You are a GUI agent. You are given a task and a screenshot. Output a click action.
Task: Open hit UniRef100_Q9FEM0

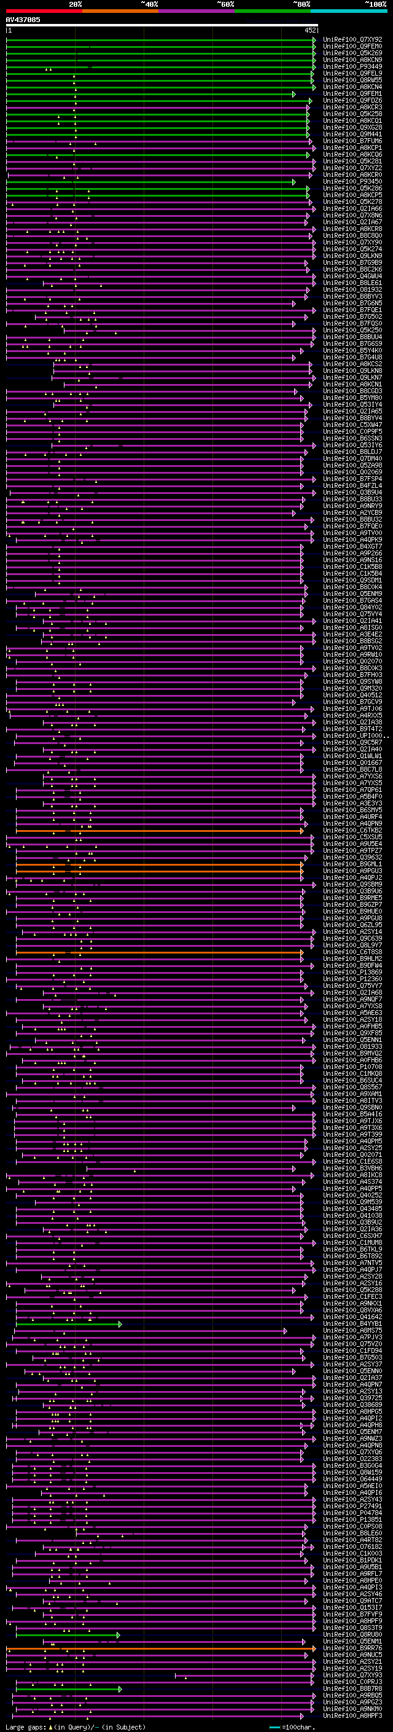tap(352, 47)
